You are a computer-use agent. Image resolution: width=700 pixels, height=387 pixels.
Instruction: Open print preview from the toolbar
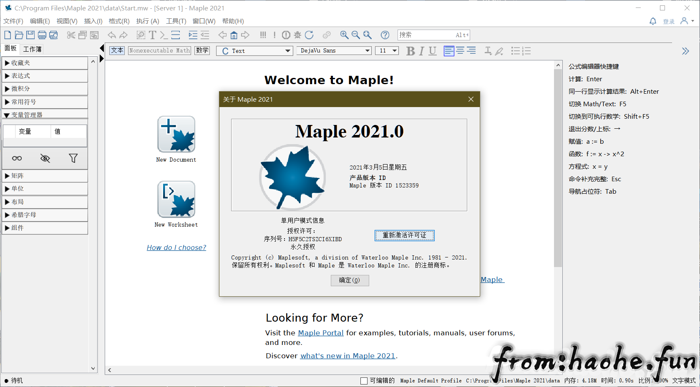[53, 35]
